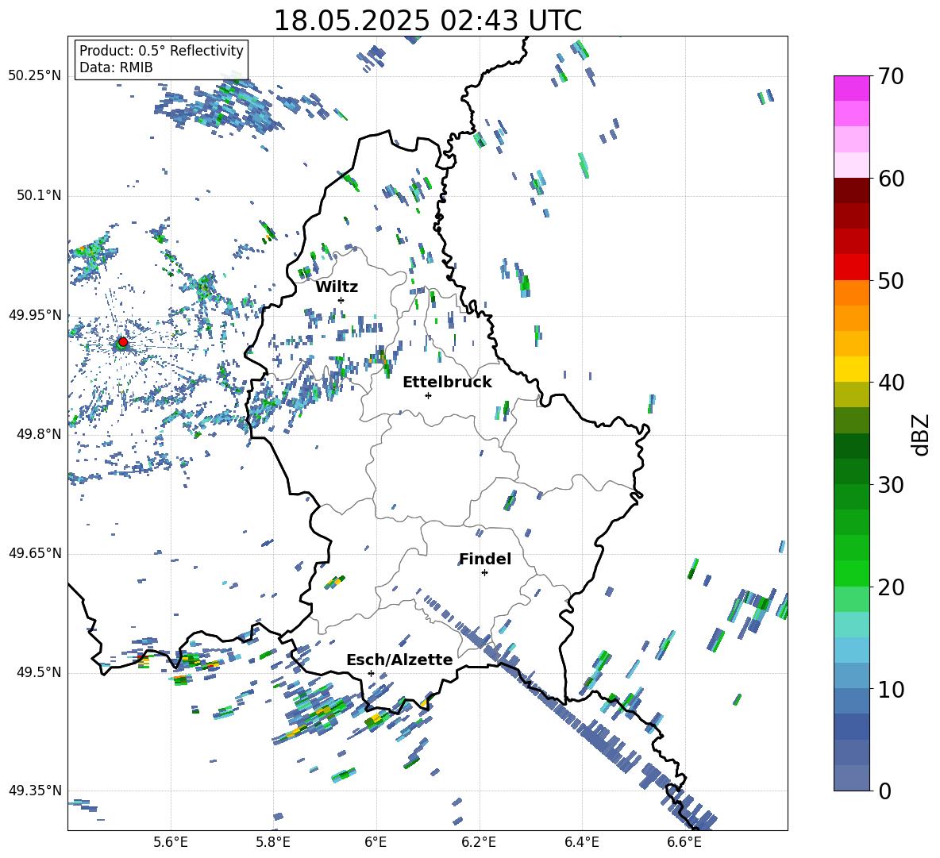Click the 5.8°E longitude label
Screen dimensions: 940x858
tap(273, 842)
